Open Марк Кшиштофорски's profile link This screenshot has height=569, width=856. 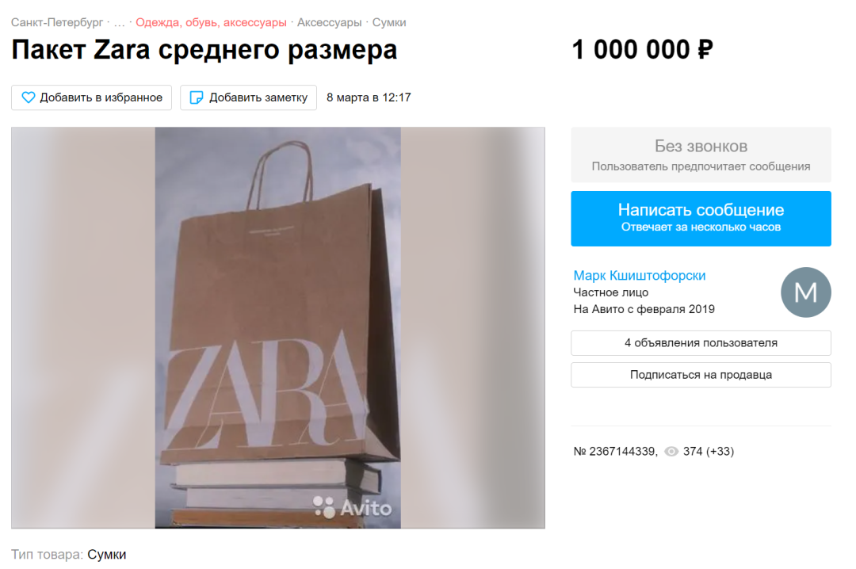(x=640, y=275)
